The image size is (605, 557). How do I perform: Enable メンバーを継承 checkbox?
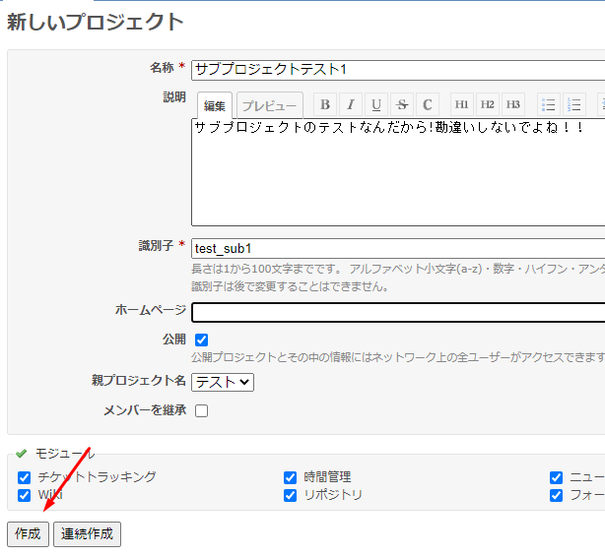pyautogui.click(x=201, y=411)
